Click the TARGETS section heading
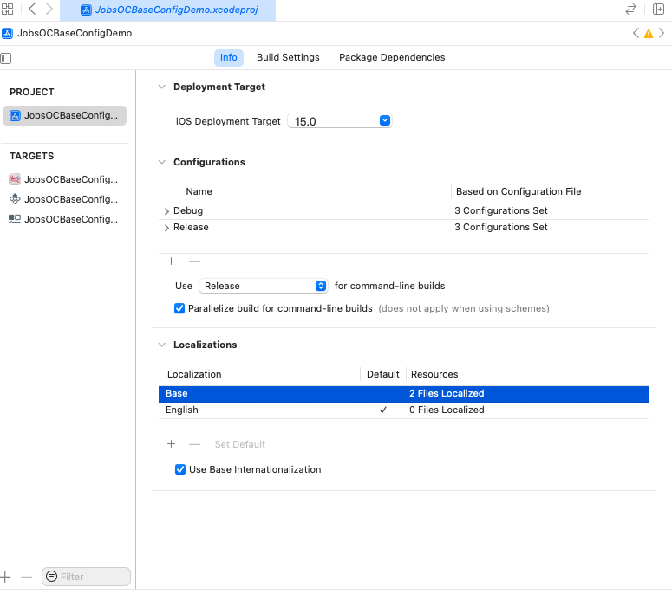This screenshot has height=594, width=672. [32, 156]
